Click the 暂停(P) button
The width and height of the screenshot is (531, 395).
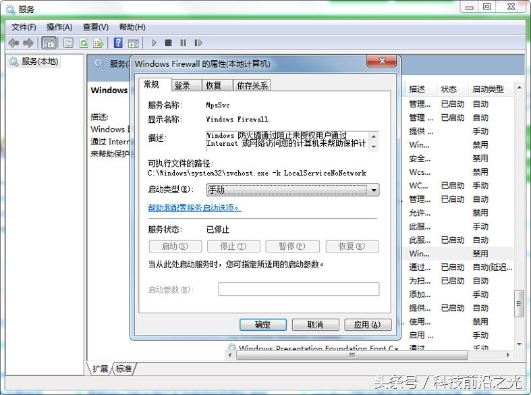coord(292,246)
